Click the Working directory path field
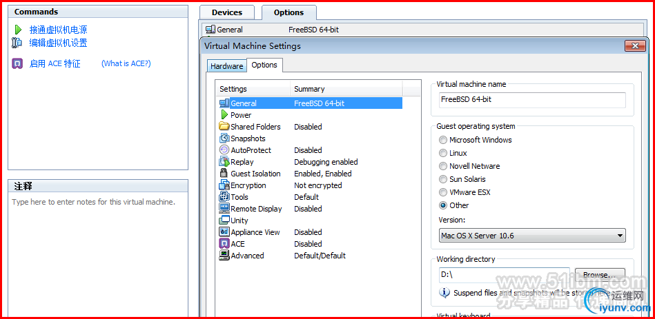The width and height of the screenshot is (655, 319). 505,275
